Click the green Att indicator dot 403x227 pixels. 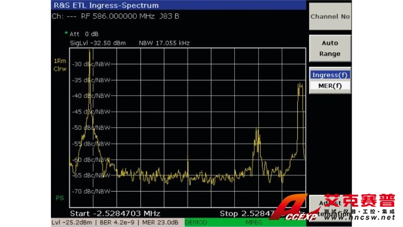66,33
